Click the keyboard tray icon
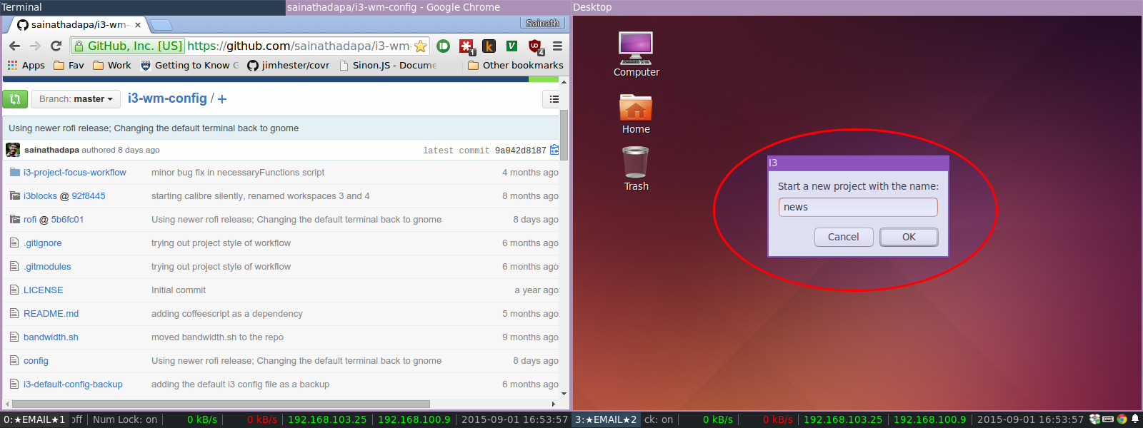This screenshot has width=1143, height=428. (x=1108, y=419)
